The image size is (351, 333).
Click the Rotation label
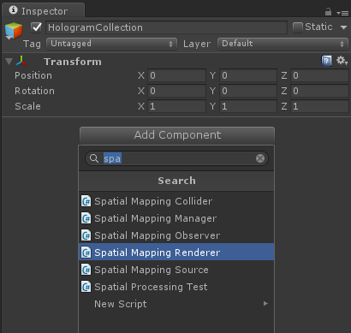34,91
